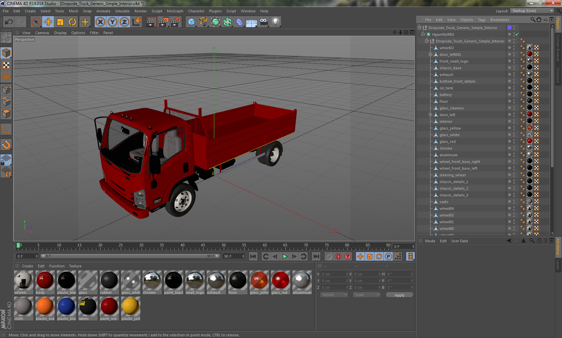The height and width of the screenshot is (338, 562).
Task: Enable the Axis tool in left palette
Action: point(6,129)
